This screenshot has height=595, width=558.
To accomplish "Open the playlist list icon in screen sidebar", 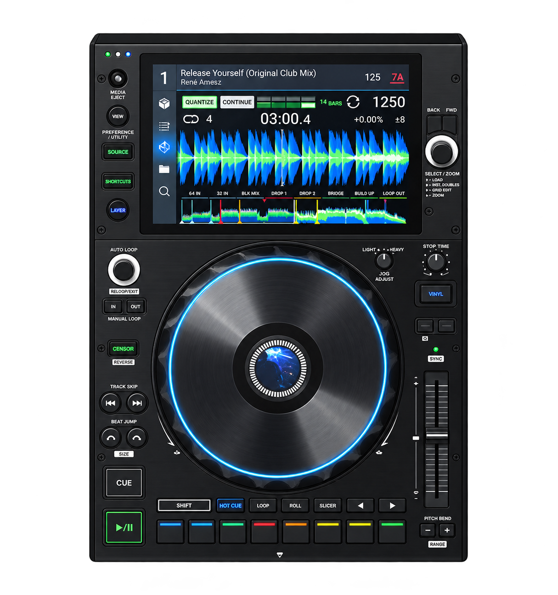I will coord(164,126).
